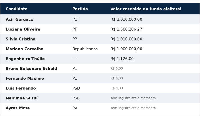Select the Acir Gurgacz candidate name
Viewport: 200px width, 116px height.
[19, 19]
